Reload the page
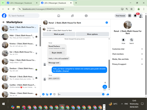This screenshot has height=110, width=147. coord(14,9)
